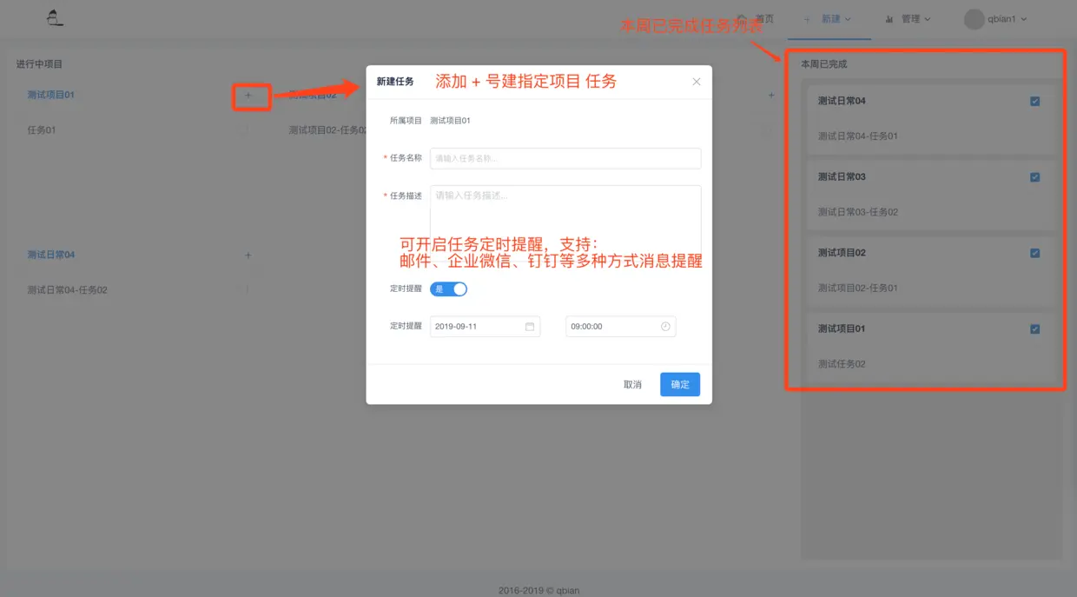Open the 测试项目01 project link
Image resolution: width=1077 pixels, height=597 pixels.
coord(51,95)
